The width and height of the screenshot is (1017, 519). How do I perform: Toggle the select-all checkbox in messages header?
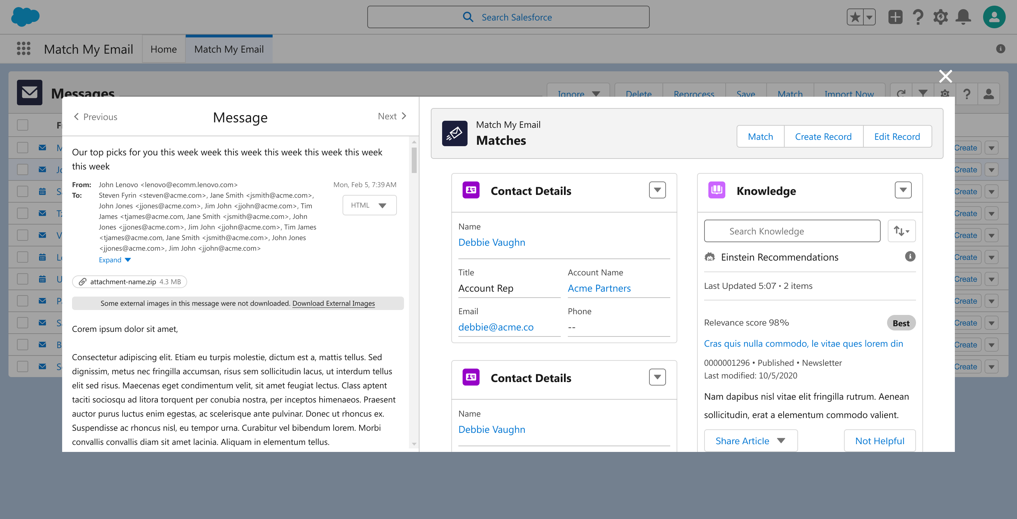click(23, 125)
